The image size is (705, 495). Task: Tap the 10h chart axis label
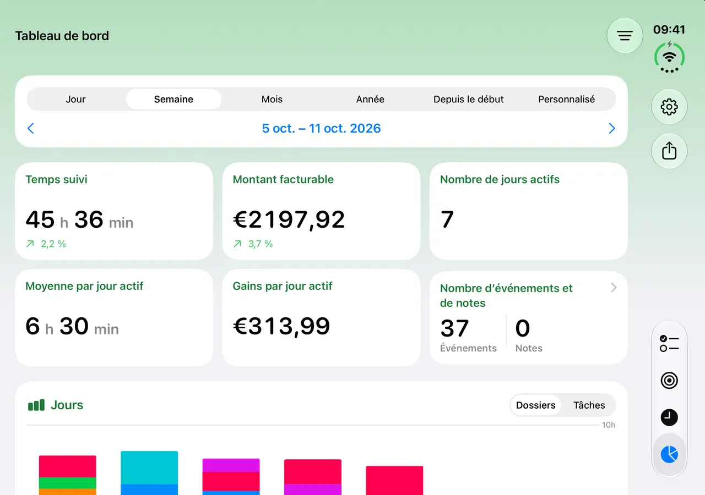pos(609,425)
